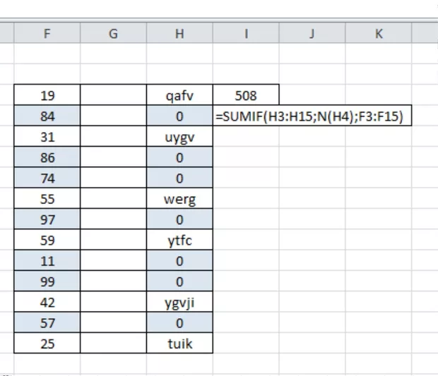This screenshot has height=376, width=438.
Task: Select the cell showing 84
Action: (47, 116)
